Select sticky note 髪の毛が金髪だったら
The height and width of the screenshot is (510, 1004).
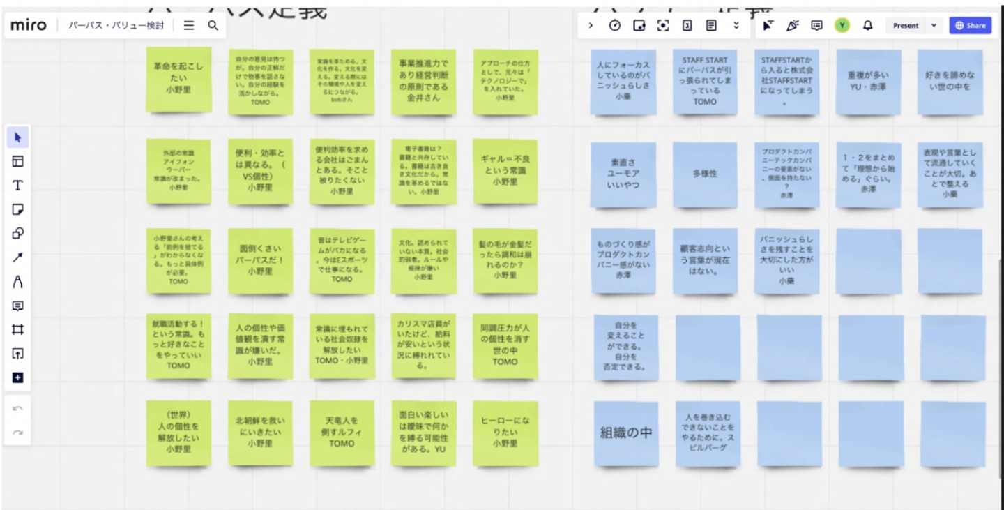tap(505, 260)
